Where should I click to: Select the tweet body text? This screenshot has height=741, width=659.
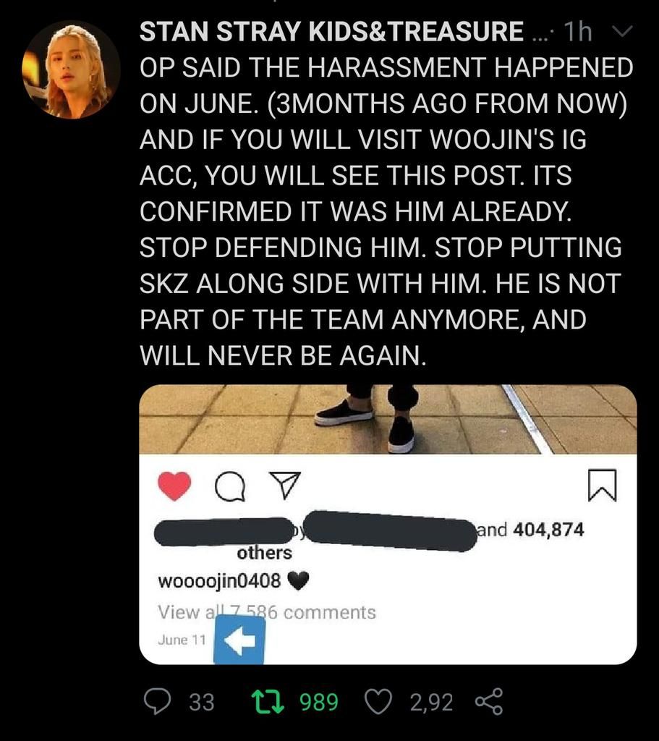coord(386,211)
